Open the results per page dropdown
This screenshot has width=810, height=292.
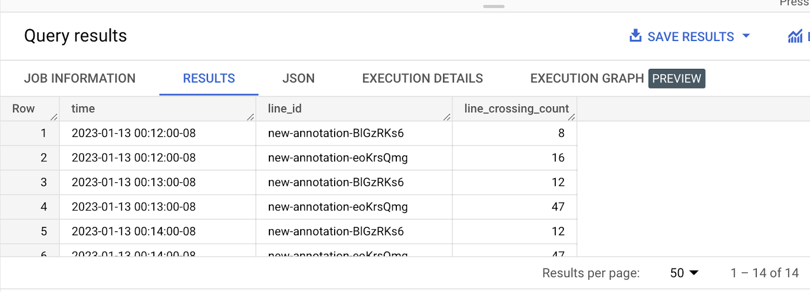pos(684,273)
